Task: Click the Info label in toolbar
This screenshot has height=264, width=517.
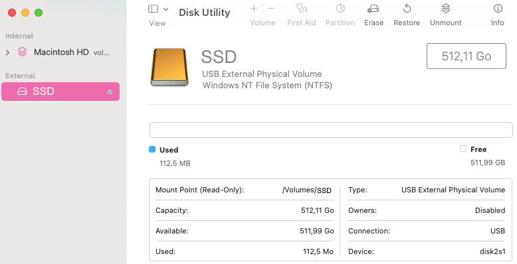Action: pos(498,23)
